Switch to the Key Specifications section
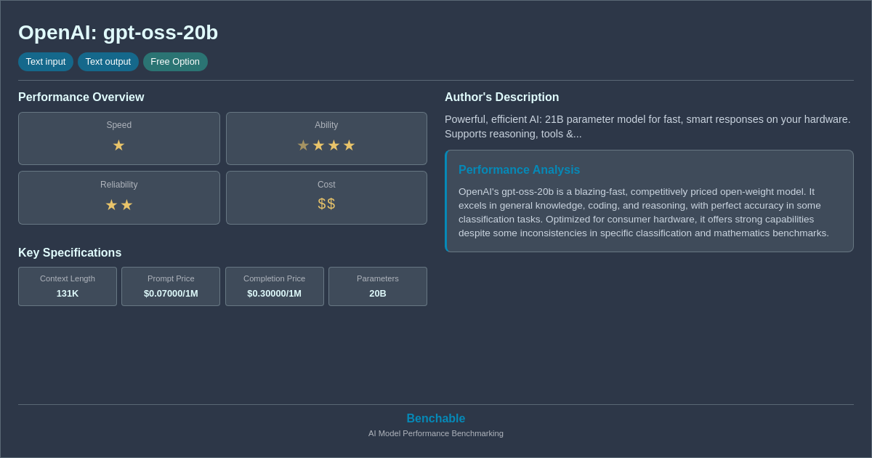This screenshot has height=458, width=872. pyautogui.click(x=70, y=252)
